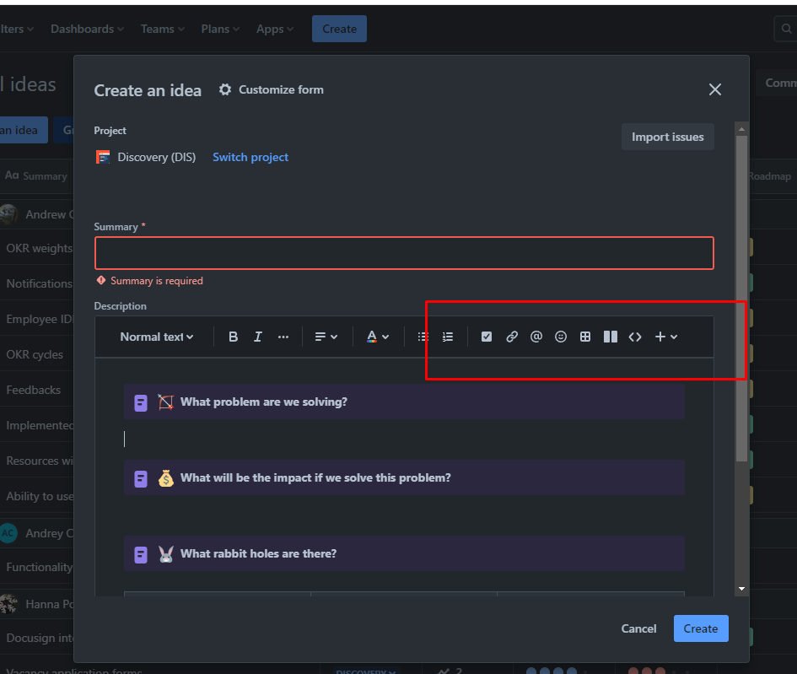Insert a layouts columns section
This screenshot has width=797, height=674.
(x=611, y=337)
